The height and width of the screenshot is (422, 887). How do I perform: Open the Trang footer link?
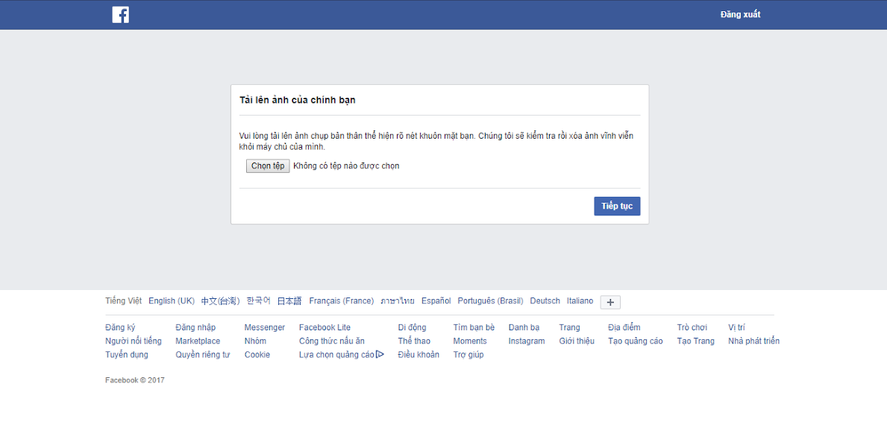[569, 327]
